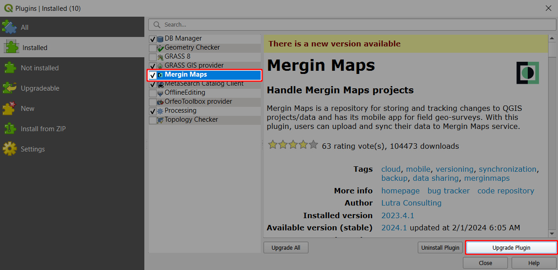558x270 pixels.
Task: Click the Uninstall Plugin button
Action: pyautogui.click(x=440, y=247)
